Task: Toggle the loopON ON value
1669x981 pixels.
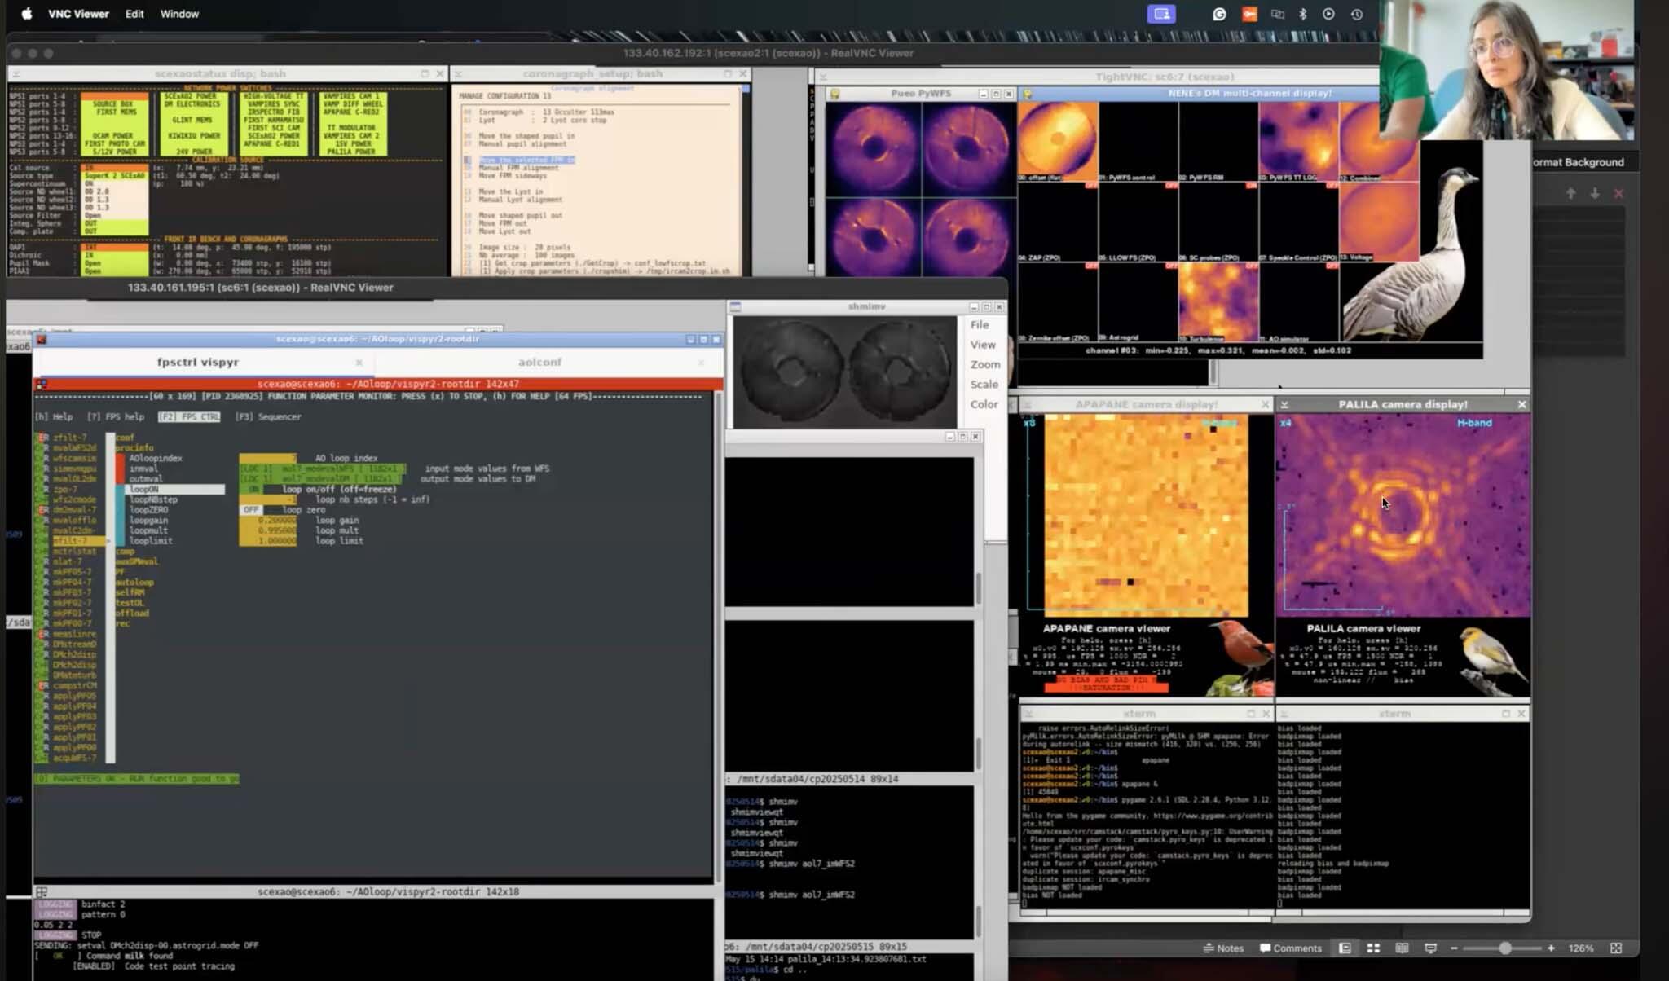Action: click(x=254, y=490)
